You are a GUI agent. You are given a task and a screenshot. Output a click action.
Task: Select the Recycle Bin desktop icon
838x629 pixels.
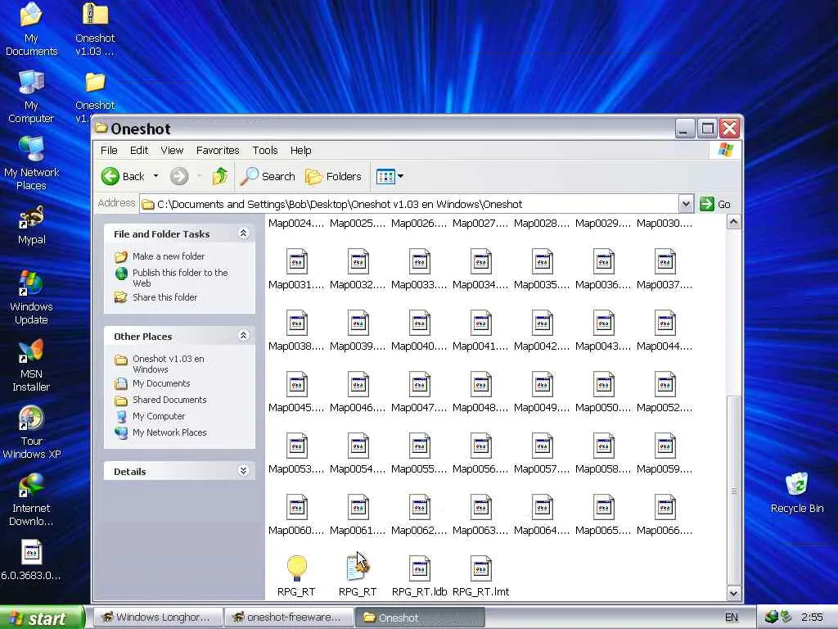797,492
